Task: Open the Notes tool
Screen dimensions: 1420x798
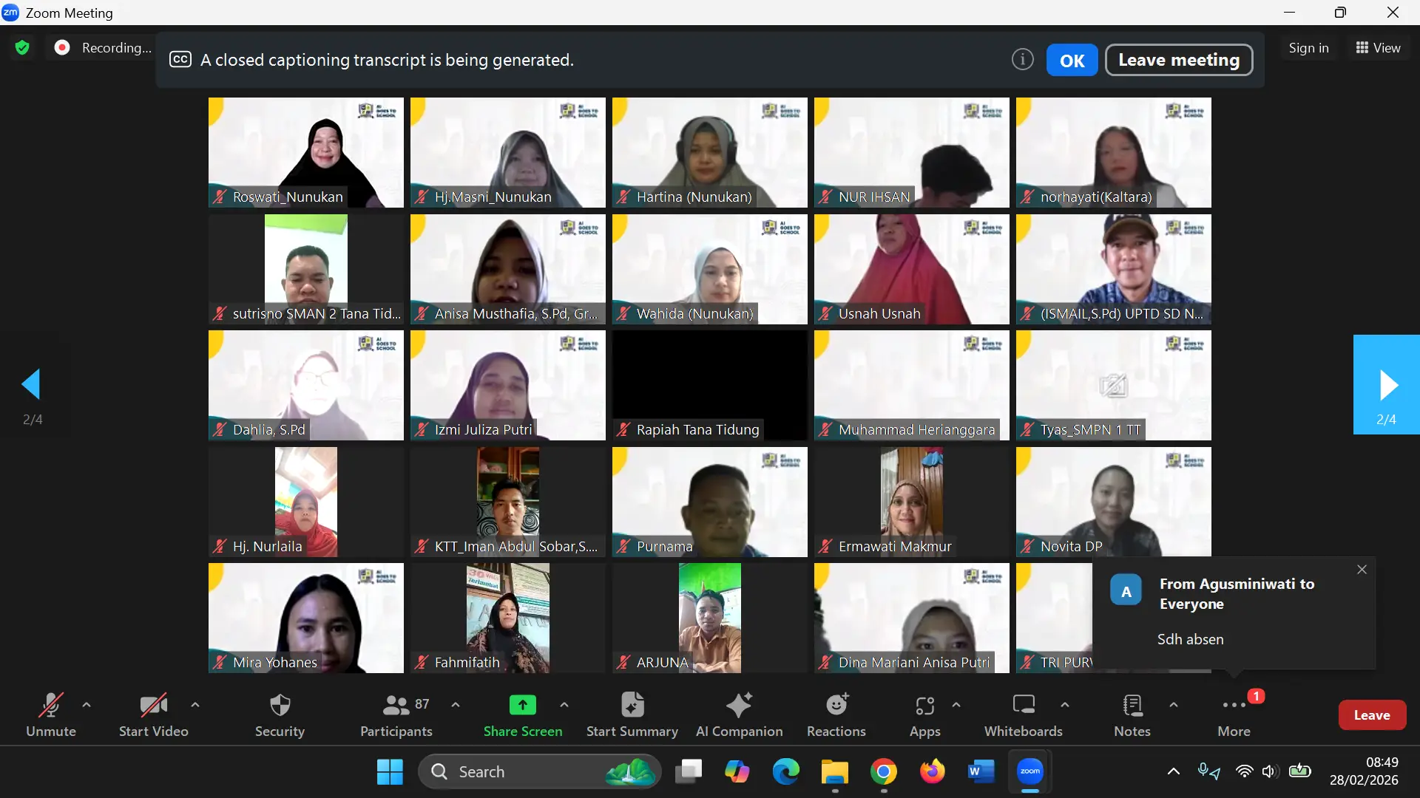Action: [1132, 706]
